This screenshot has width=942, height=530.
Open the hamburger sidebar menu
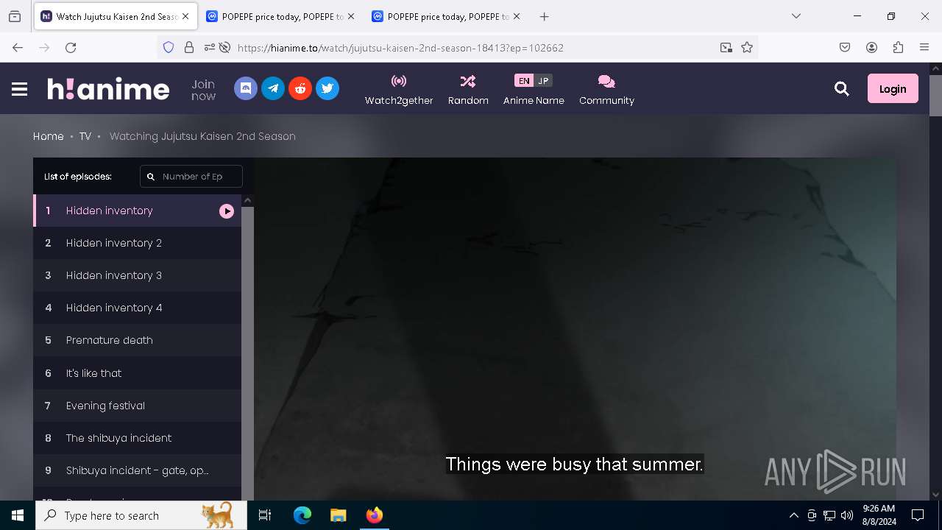(x=20, y=89)
